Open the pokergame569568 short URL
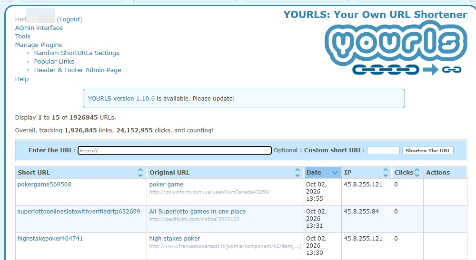This screenshot has height=260, width=476. click(x=44, y=185)
